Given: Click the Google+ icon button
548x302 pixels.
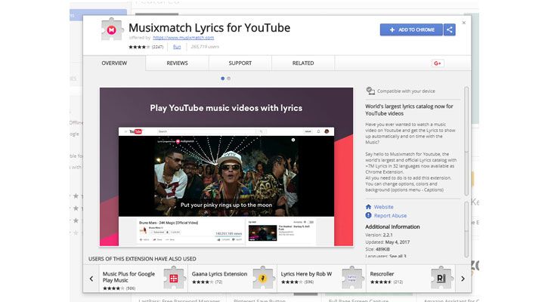Looking at the screenshot, I should 437,63.
